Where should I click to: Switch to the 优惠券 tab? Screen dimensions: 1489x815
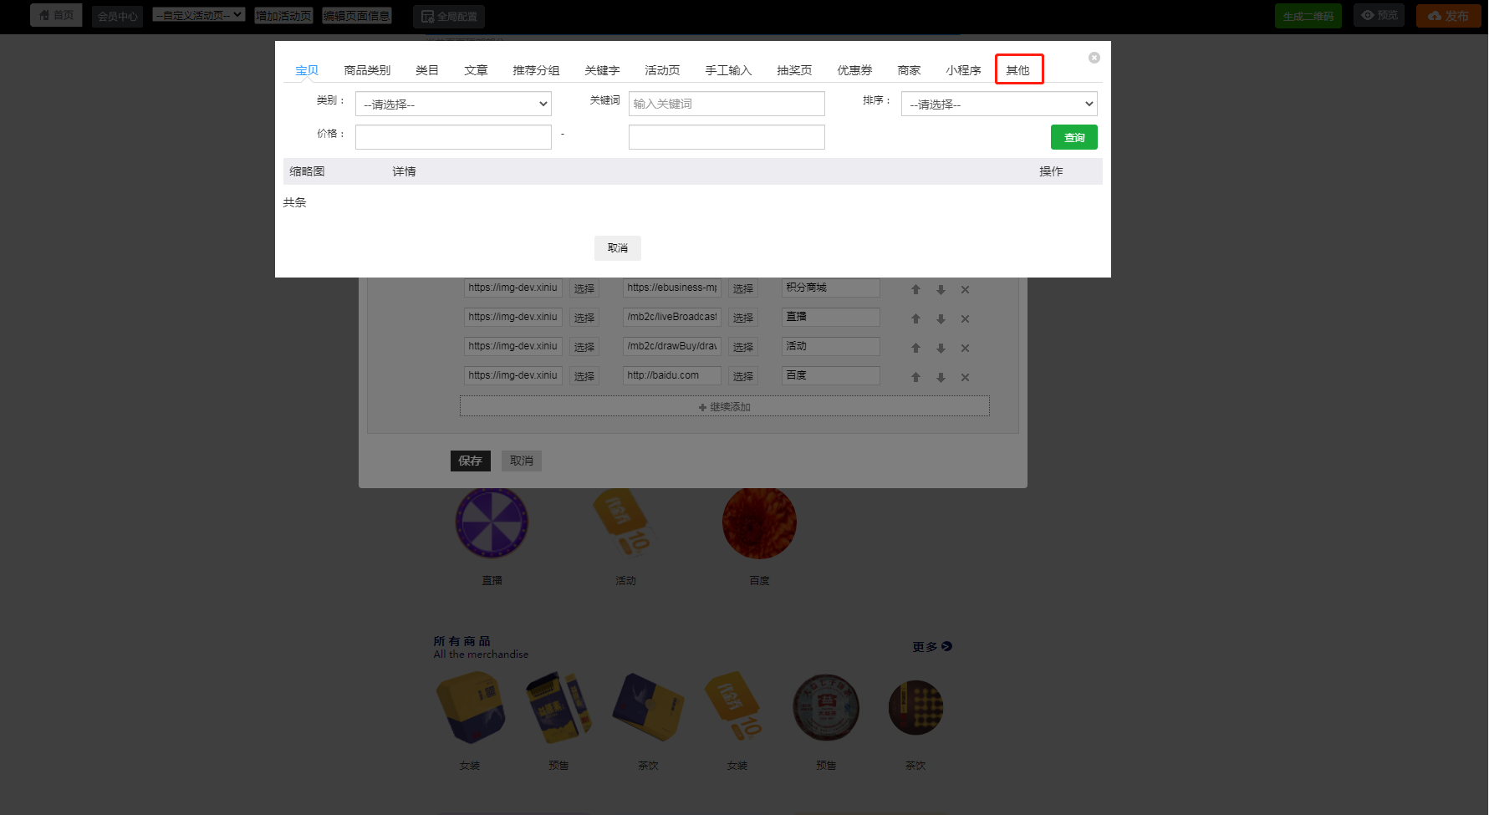(854, 70)
